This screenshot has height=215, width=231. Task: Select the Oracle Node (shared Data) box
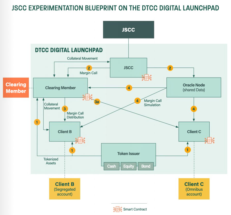194,87
